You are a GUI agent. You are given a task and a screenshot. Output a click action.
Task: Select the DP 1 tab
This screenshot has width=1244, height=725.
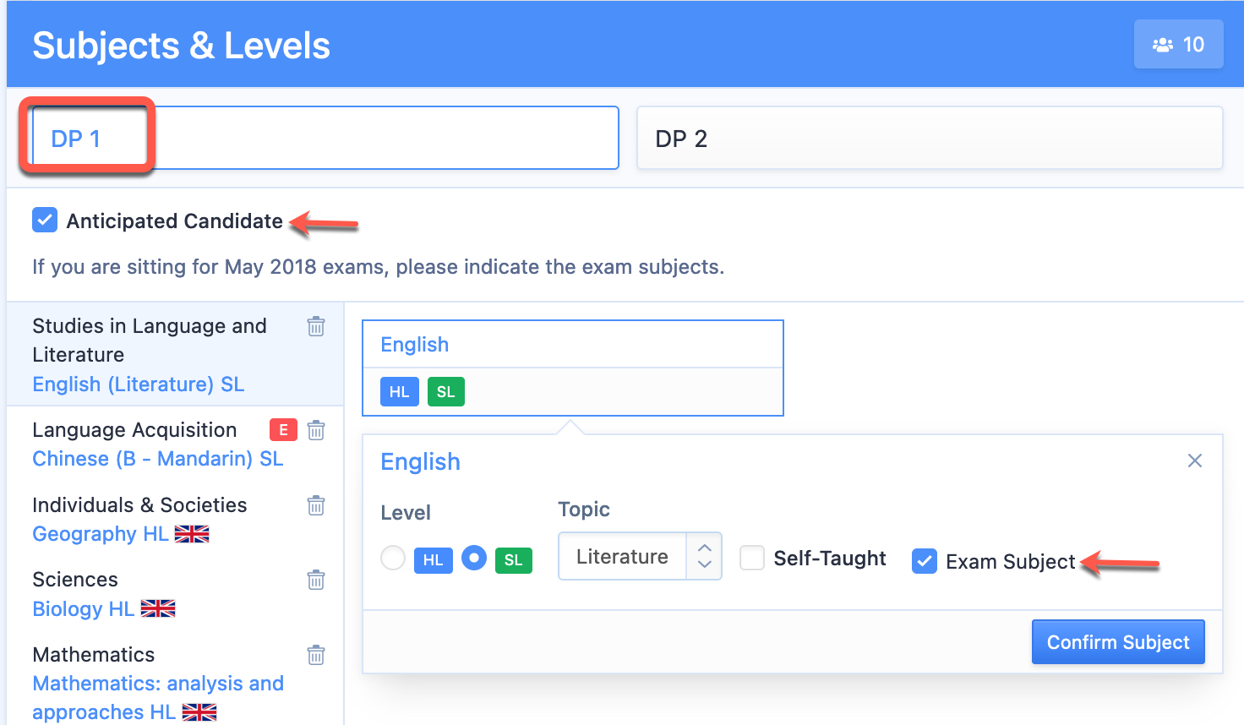(x=325, y=138)
